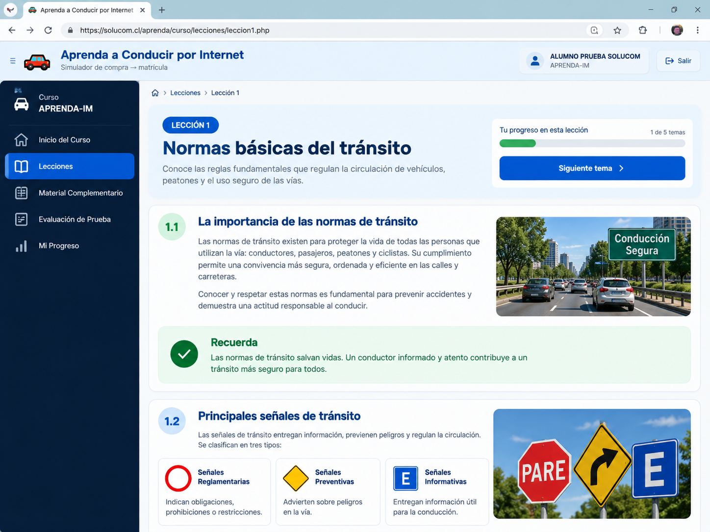Click the breadcrumb home icon

(155, 93)
